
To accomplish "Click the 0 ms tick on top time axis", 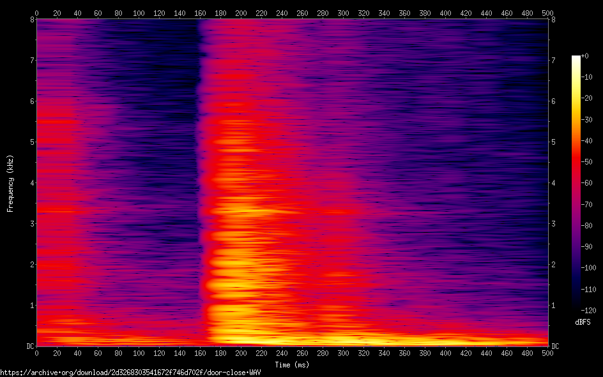I will pyautogui.click(x=36, y=12).
